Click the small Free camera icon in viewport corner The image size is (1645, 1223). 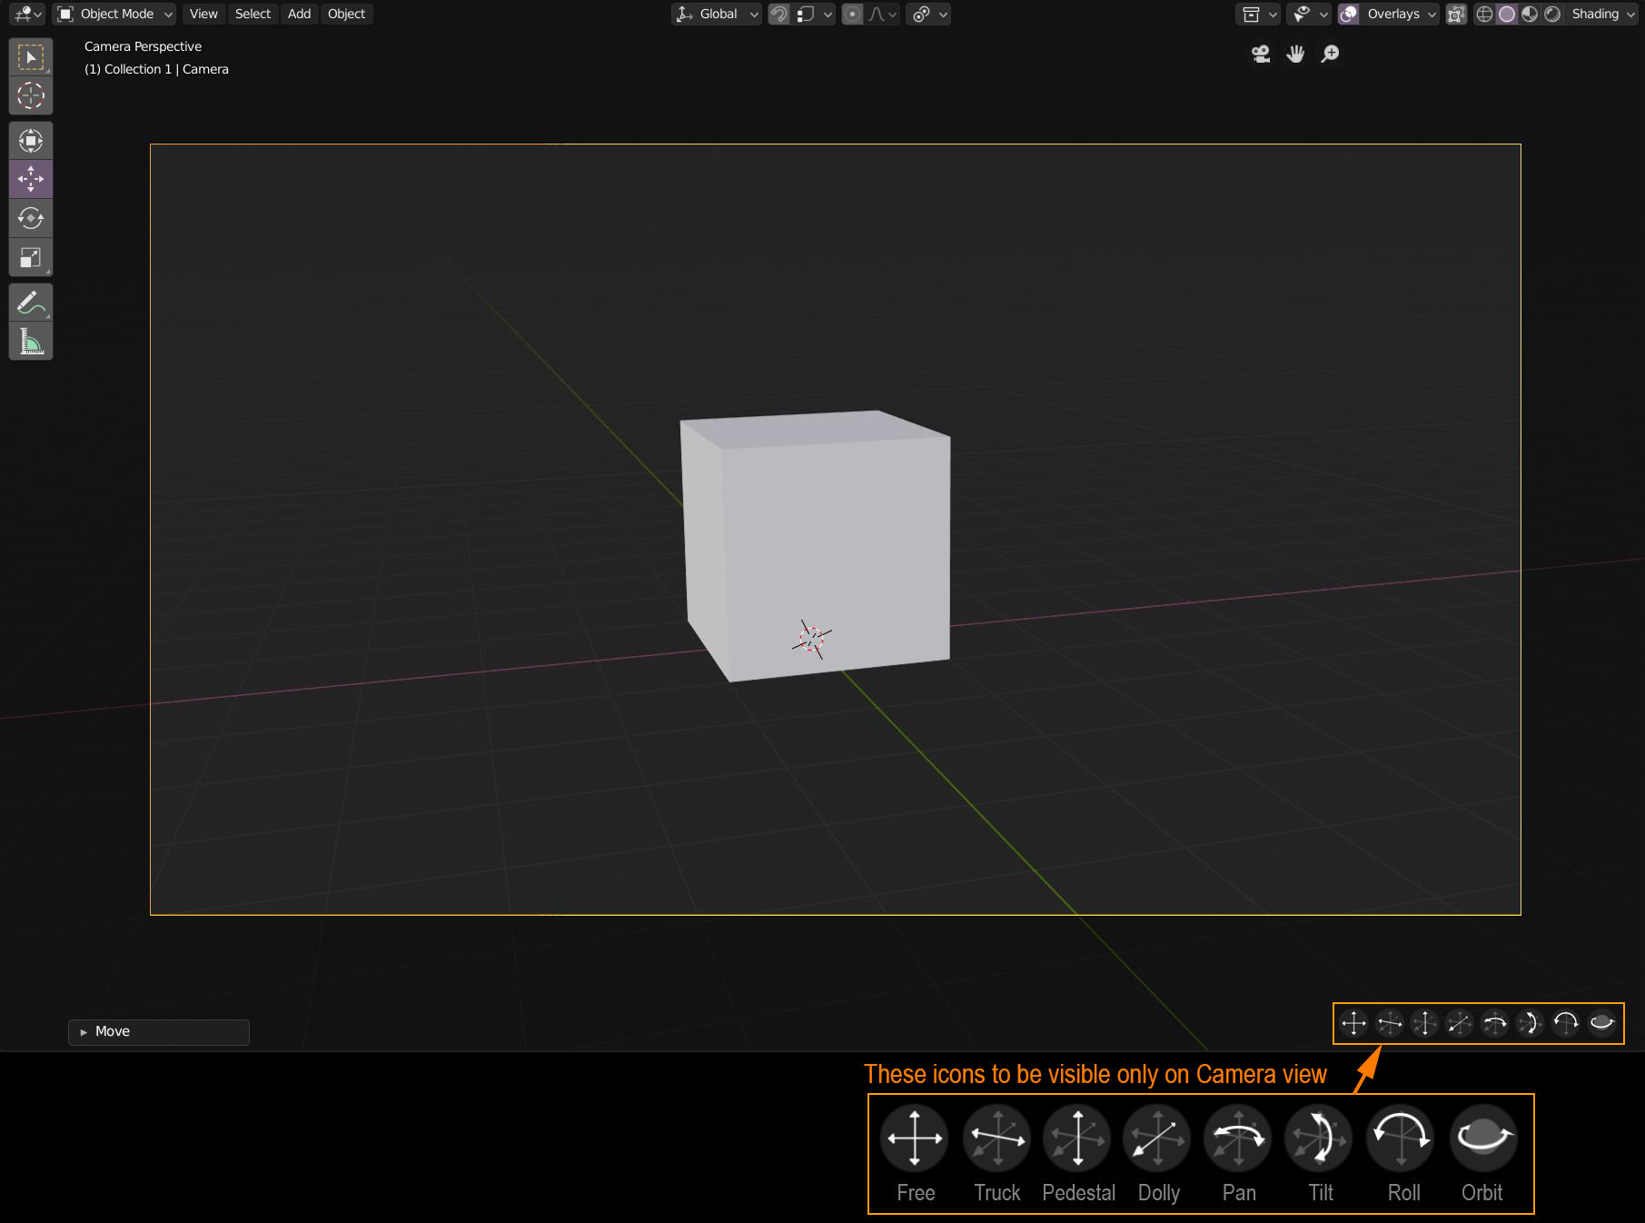[1353, 1023]
